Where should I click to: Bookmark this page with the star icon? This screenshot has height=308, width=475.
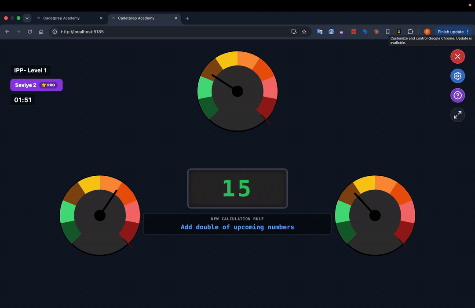point(304,32)
